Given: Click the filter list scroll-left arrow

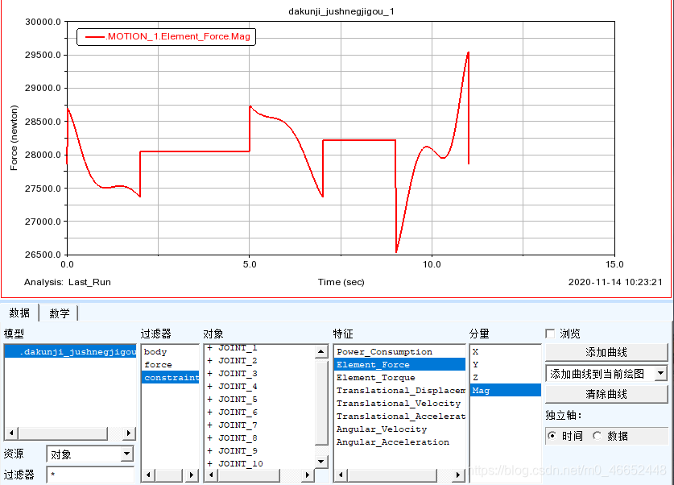Looking at the screenshot, I should coord(147,475).
